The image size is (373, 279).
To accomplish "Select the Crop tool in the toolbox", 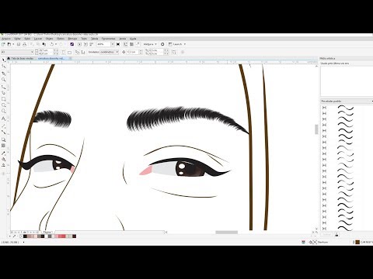I will pyautogui.click(x=4, y=74).
